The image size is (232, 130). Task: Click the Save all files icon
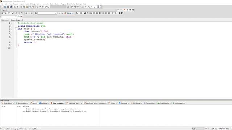click(x=11, y=6)
